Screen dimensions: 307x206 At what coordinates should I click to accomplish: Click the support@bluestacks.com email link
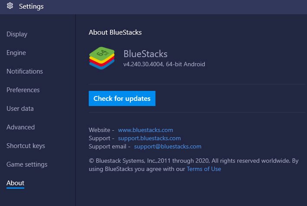(168, 147)
